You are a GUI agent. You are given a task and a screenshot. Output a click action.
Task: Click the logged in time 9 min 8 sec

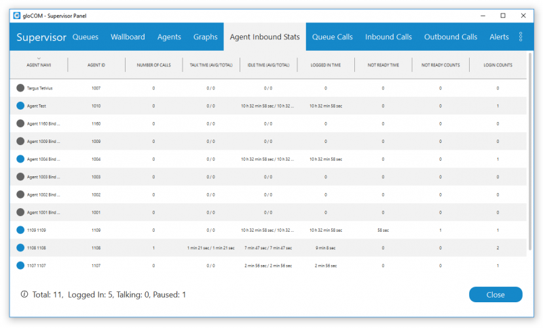coord(326,248)
